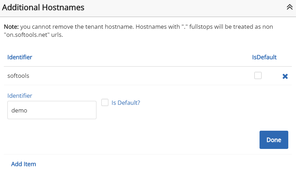This screenshot has height=171, width=296.
Task: Click the 'Is Default?' label text
Action: [x=126, y=103]
